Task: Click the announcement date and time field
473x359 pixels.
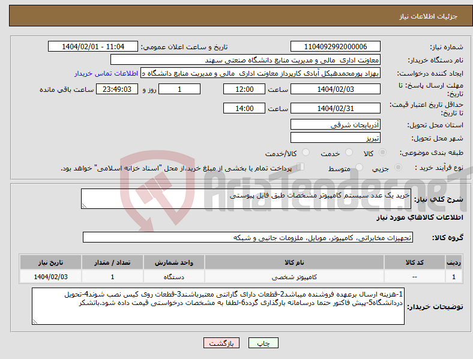Action: coord(93,46)
